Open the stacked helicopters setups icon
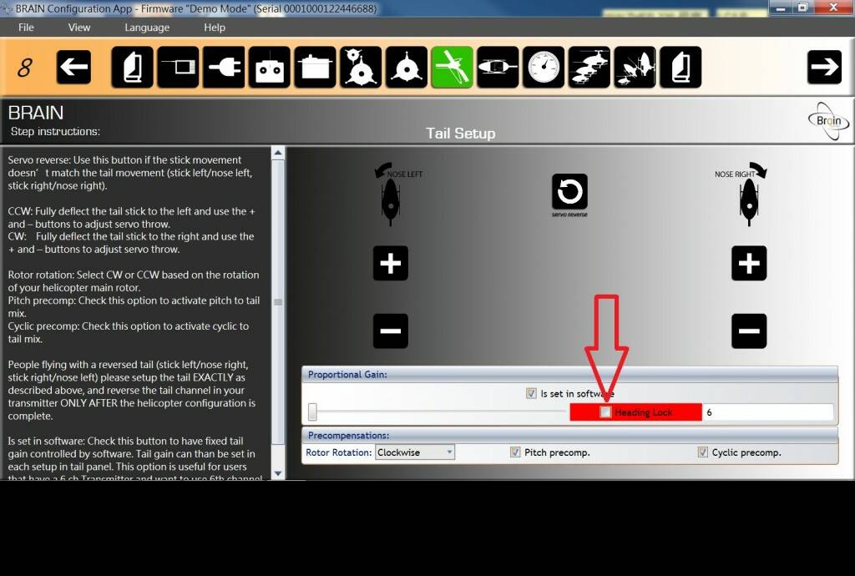The width and height of the screenshot is (855, 576). point(589,67)
